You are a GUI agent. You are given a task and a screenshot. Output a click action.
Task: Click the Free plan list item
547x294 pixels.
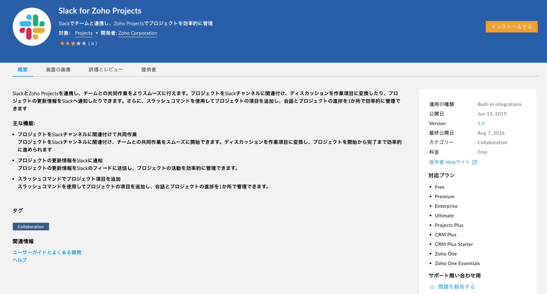(x=440, y=187)
